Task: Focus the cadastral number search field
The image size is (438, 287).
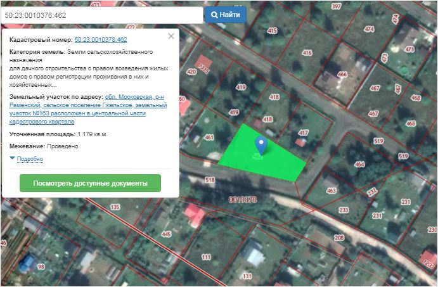Action: [101, 14]
